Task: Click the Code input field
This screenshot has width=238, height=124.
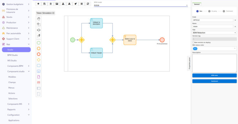Action: tap(213, 20)
